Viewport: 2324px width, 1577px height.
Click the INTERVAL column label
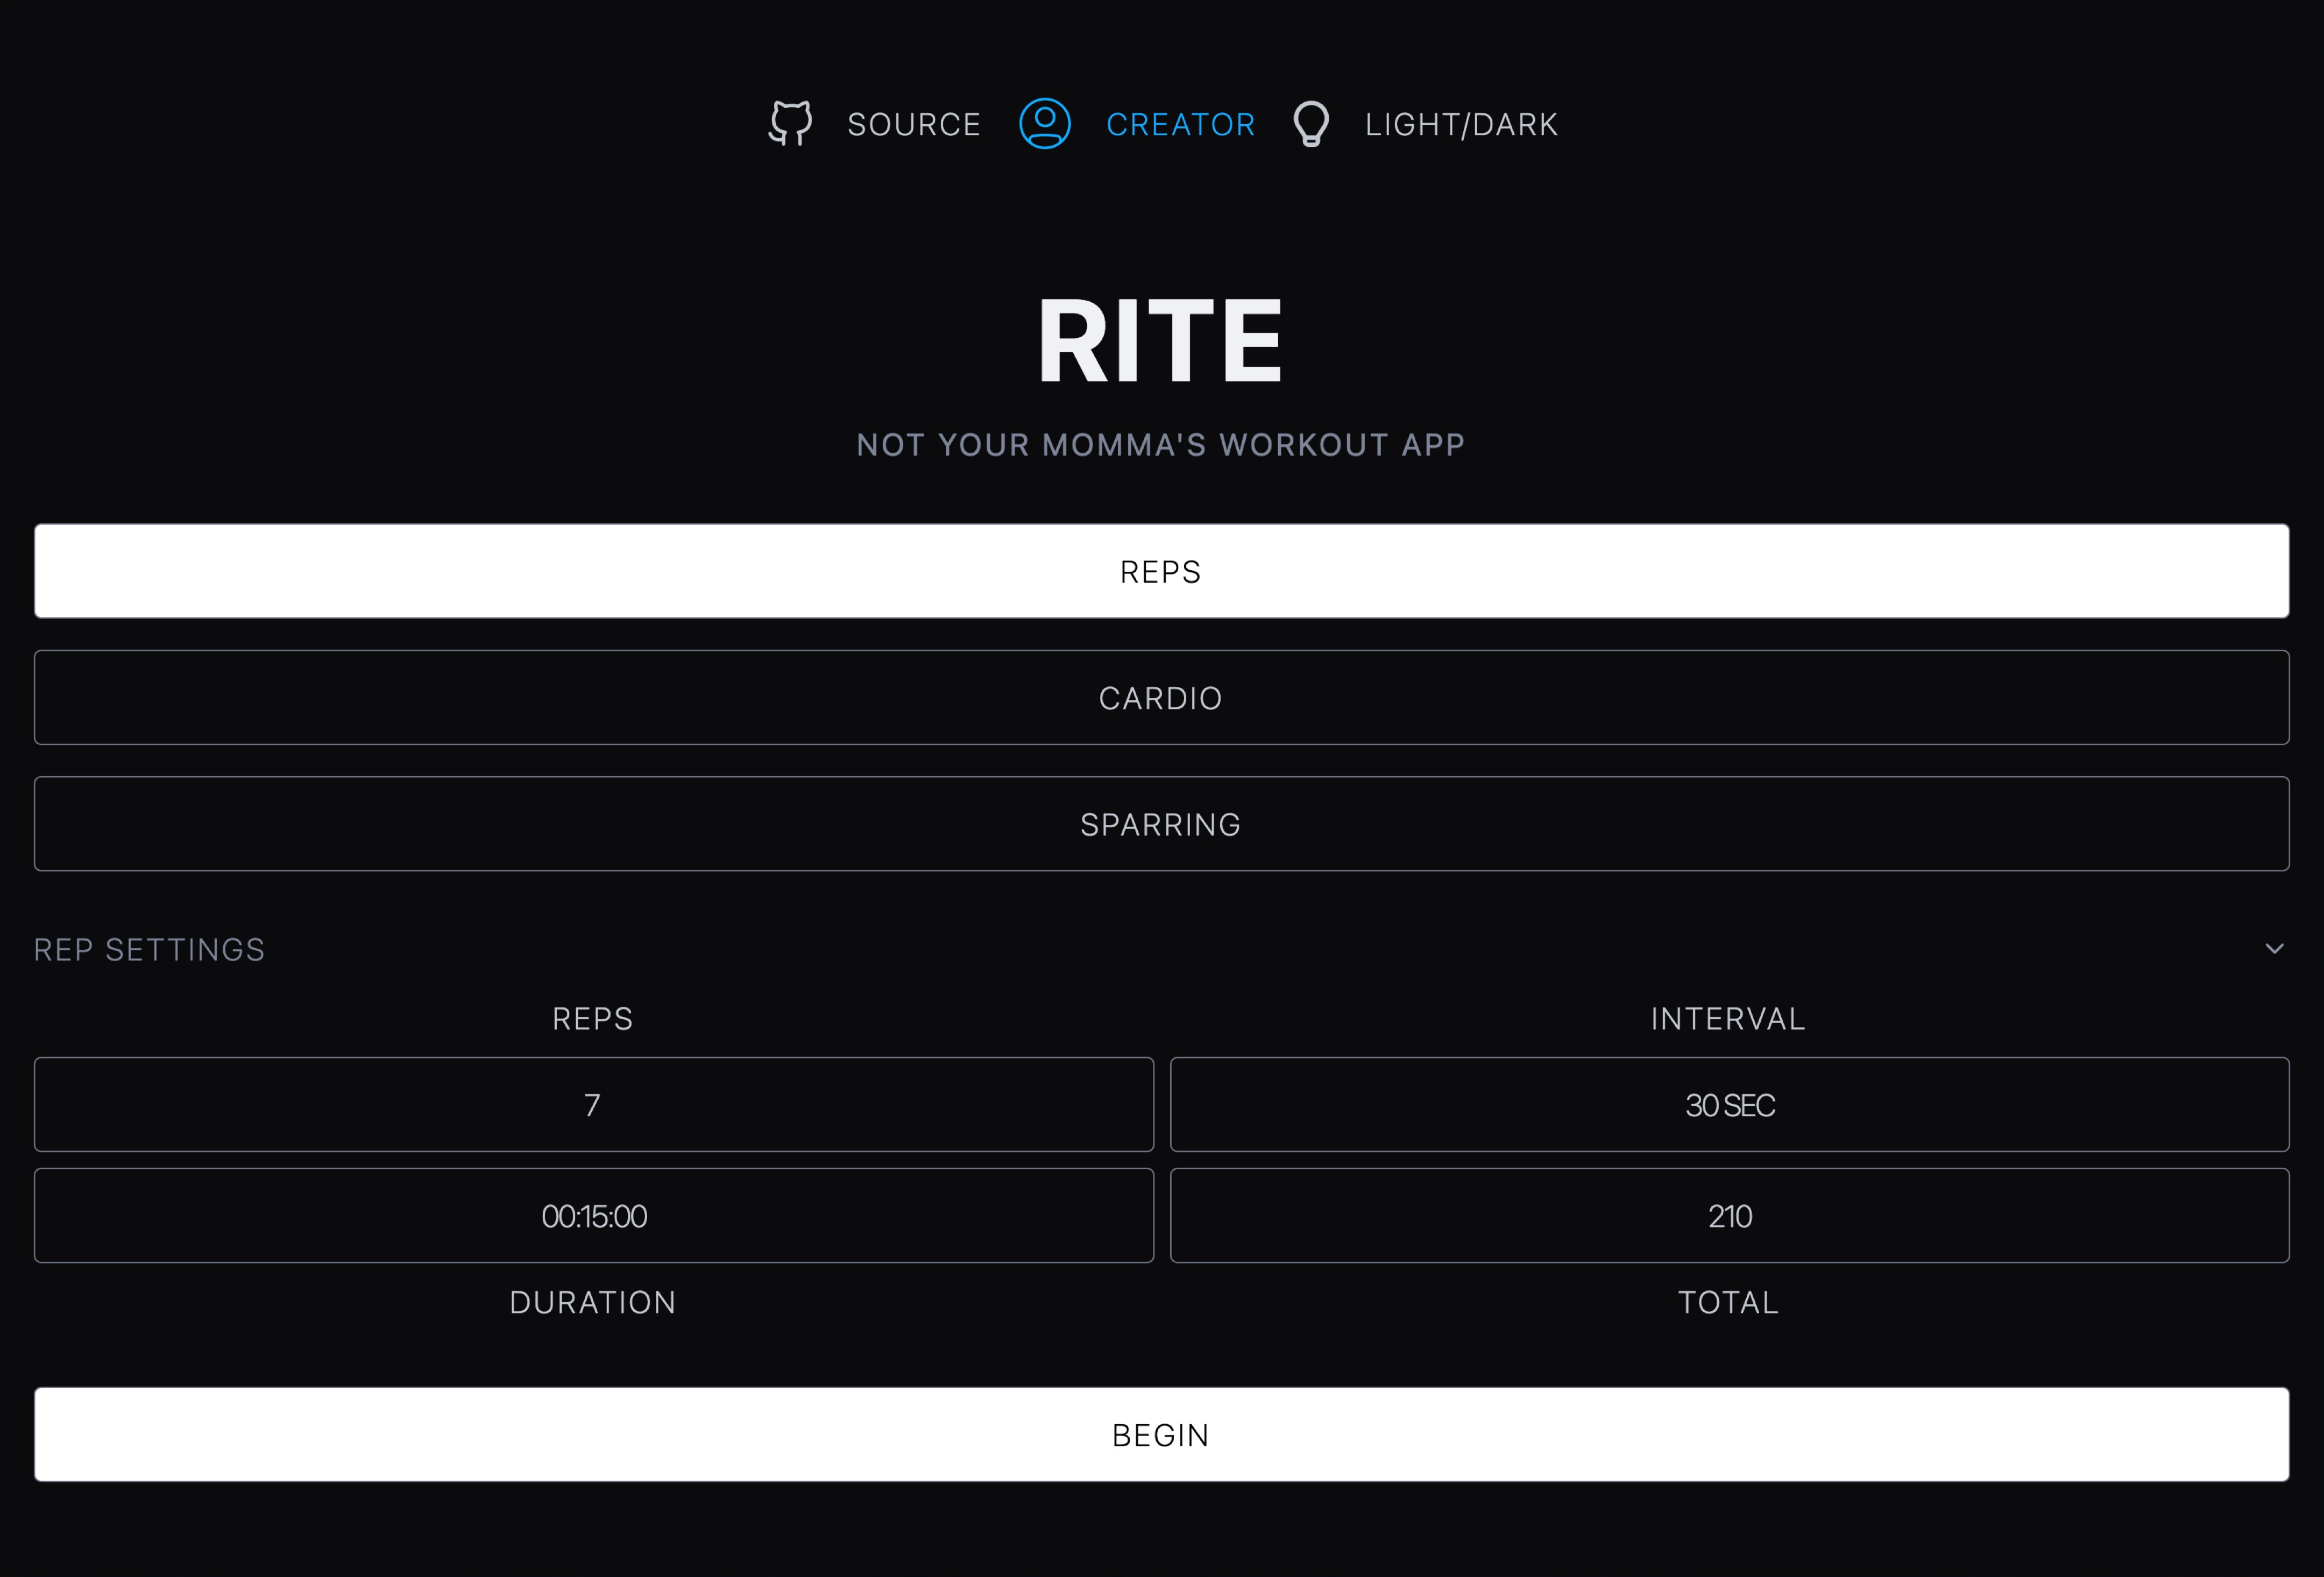(x=1727, y=1019)
